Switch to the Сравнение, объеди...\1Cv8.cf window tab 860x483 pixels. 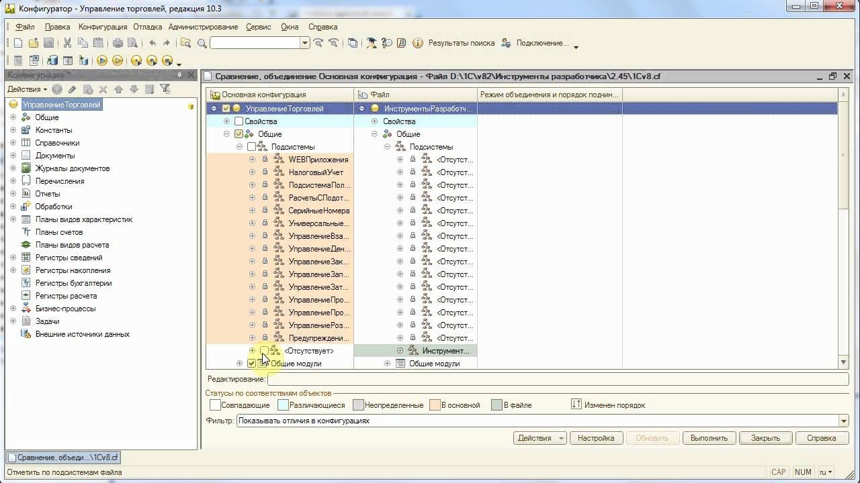point(63,458)
